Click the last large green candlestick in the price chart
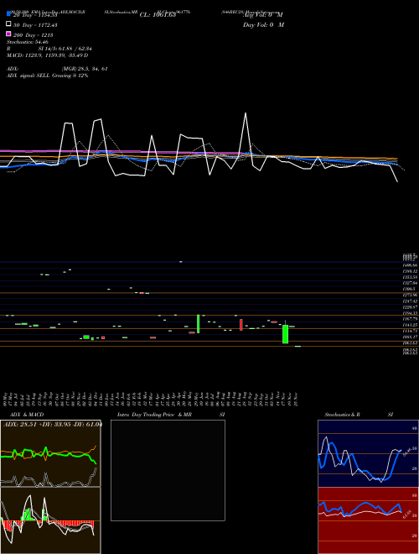The height and width of the screenshot is (554, 419). [285, 334]
